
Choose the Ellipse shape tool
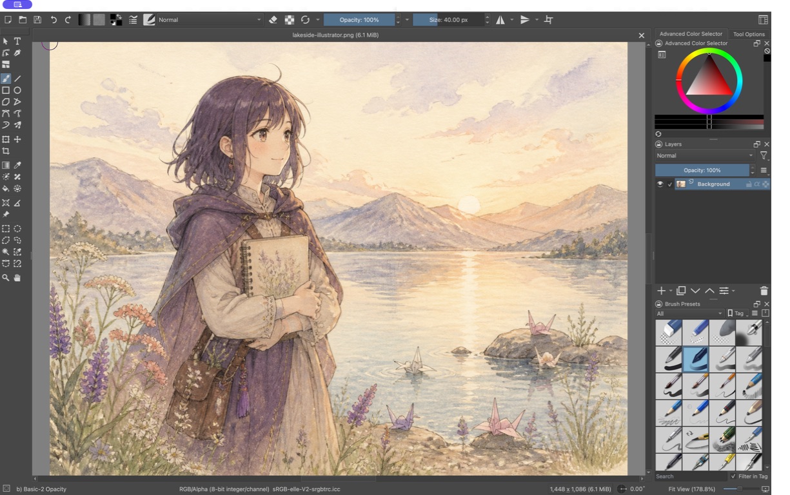(17, 90)
